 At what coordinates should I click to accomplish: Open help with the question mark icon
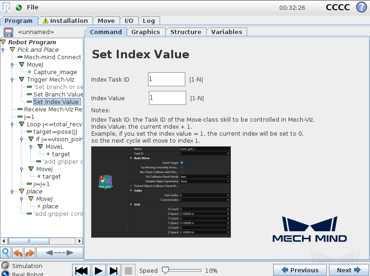361,7
